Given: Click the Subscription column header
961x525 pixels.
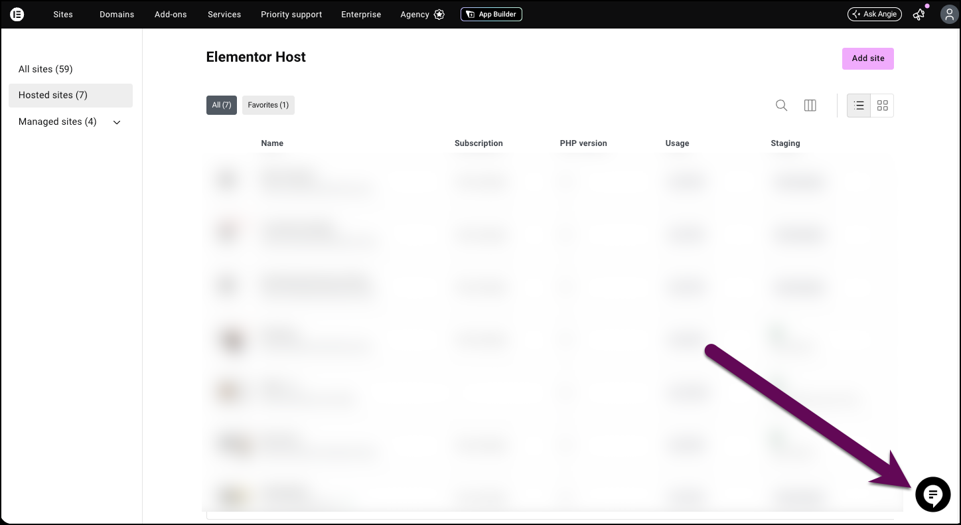Looking at the screenshot, I should (479, 143).
